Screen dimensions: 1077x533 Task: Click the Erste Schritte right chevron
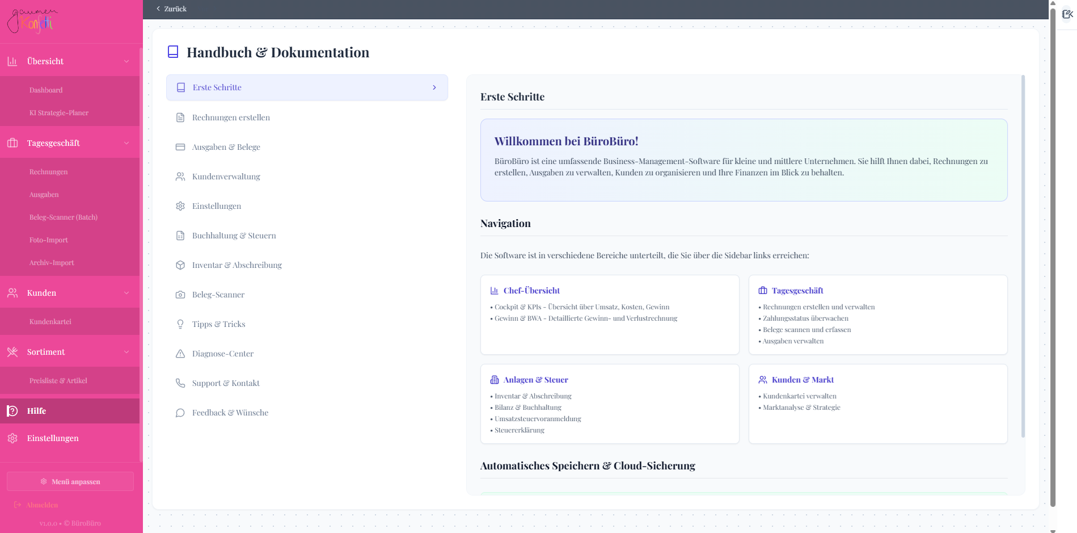click(434, 87)
